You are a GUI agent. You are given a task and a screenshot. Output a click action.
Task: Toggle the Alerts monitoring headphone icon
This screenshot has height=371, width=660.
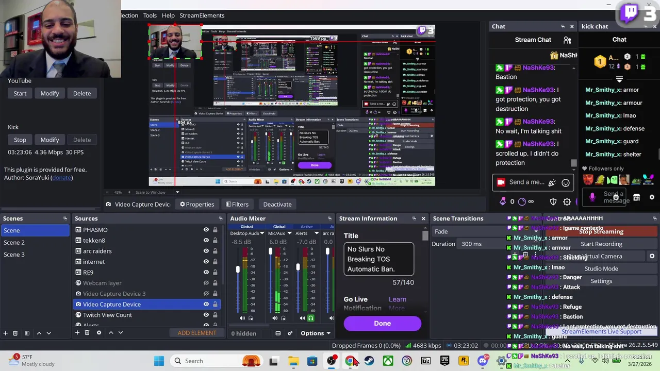tap(311, 318)
